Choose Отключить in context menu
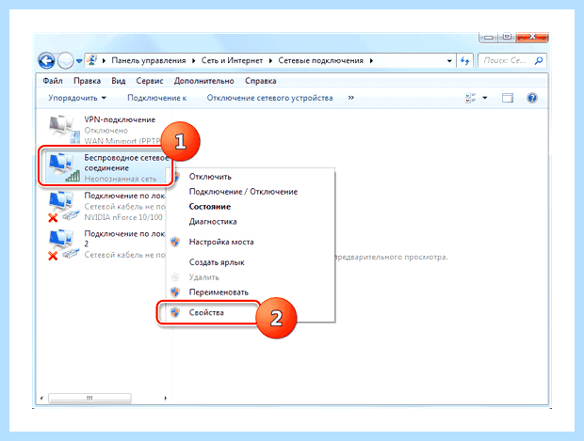The width and height of the screenshot is (584, 441). (210, 177)
